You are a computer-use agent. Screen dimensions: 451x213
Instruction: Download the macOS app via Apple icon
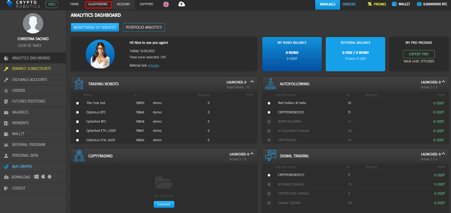[43, 177]
